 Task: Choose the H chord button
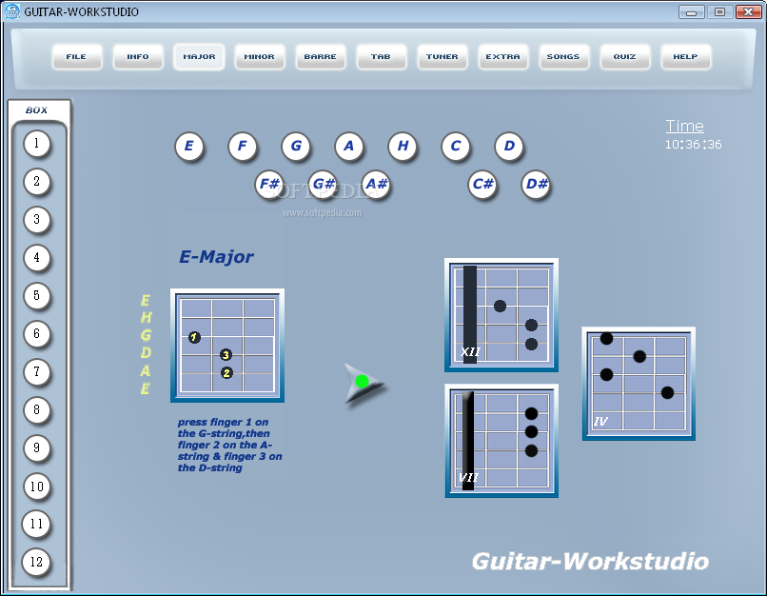tap(403, 147)
